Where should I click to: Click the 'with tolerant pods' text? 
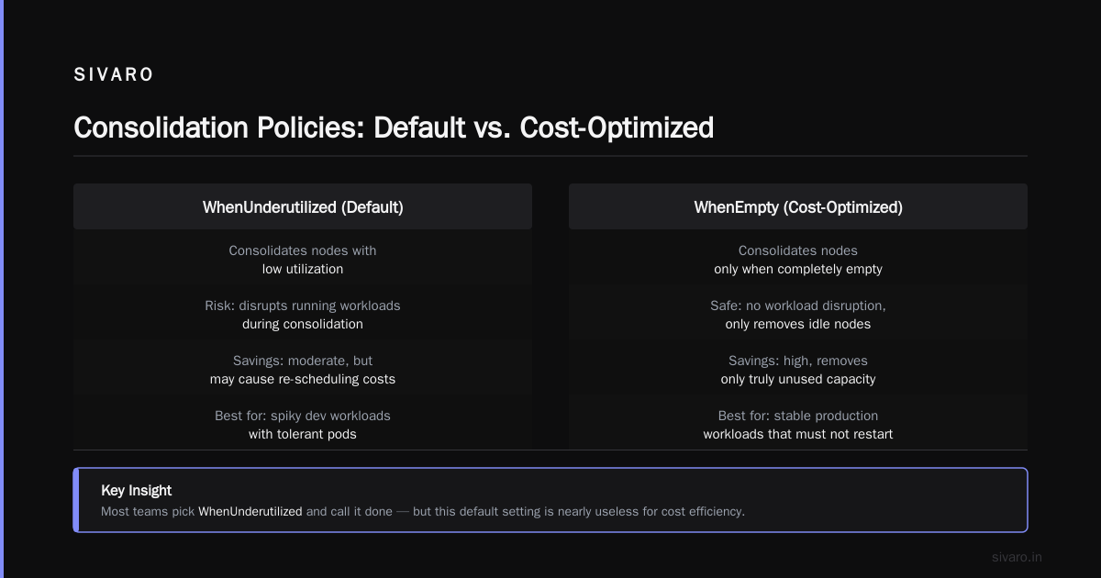coord(303,434)
